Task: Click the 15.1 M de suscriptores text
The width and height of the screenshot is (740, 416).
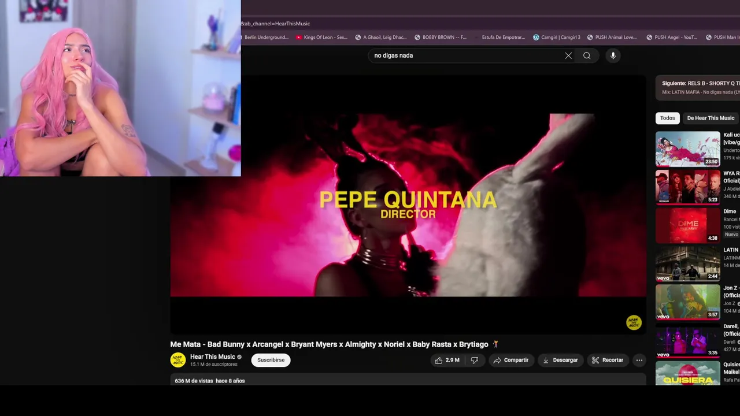Action: pyautogui.click(x=214, y=365)
